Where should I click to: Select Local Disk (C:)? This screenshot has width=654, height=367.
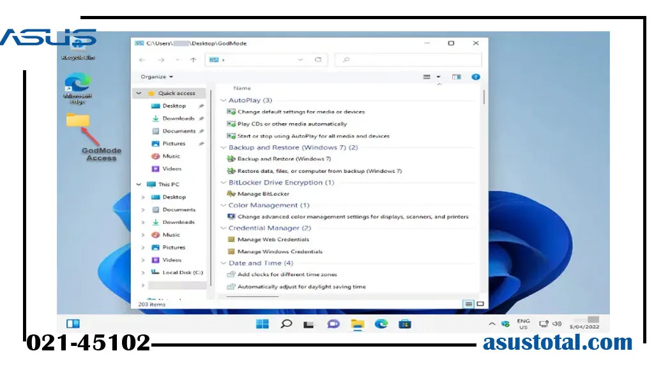tap(183, 273)
